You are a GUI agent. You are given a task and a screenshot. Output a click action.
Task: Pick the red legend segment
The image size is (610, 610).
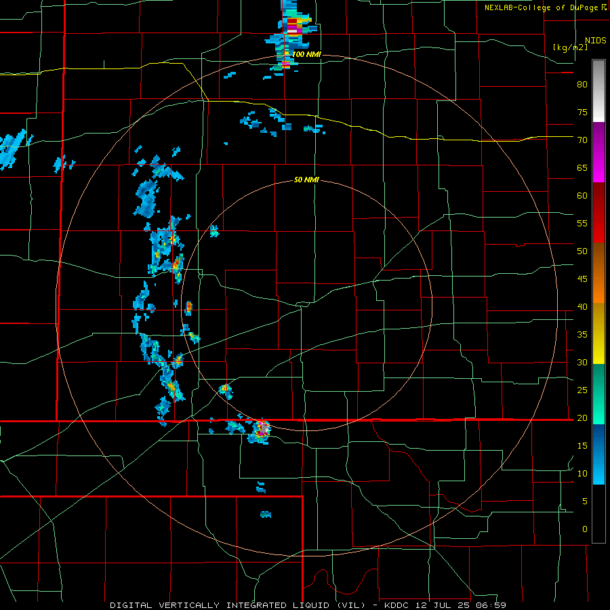598,213
